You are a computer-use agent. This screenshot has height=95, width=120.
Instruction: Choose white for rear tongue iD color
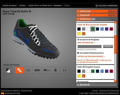pyautogui.click(x=88, y=71)
